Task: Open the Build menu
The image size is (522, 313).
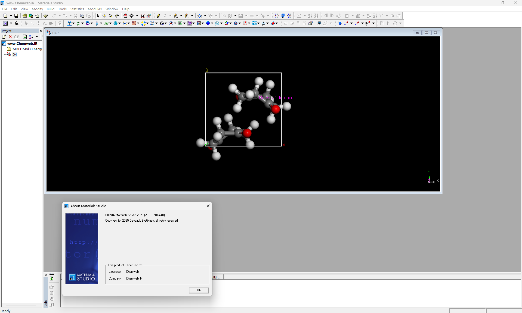Action: [x=51, y=9]
